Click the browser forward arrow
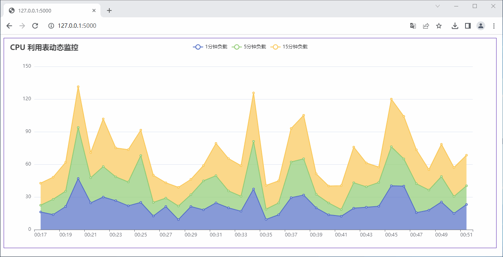 point(22,26)
